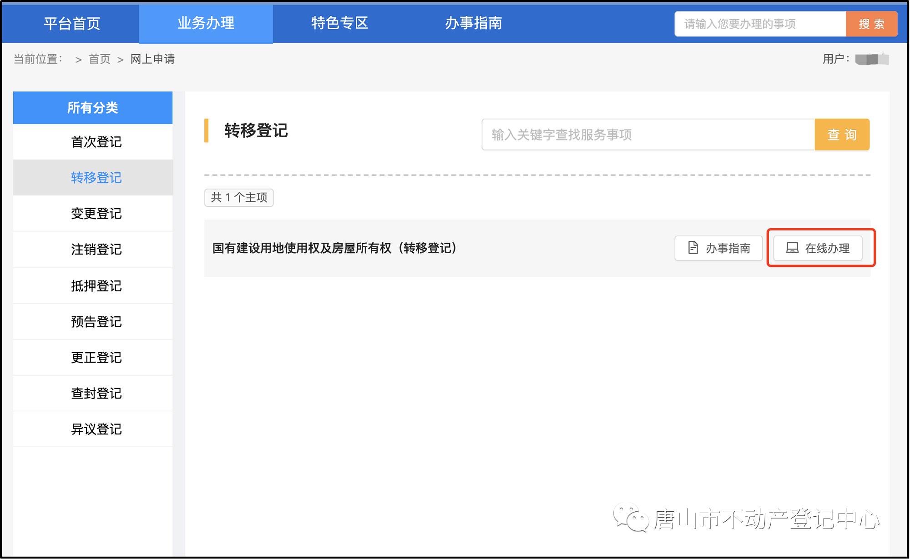The height and width of the screenshot is (559, 910).
Task: Select 抵押登记 category
Action: point(96,286)
